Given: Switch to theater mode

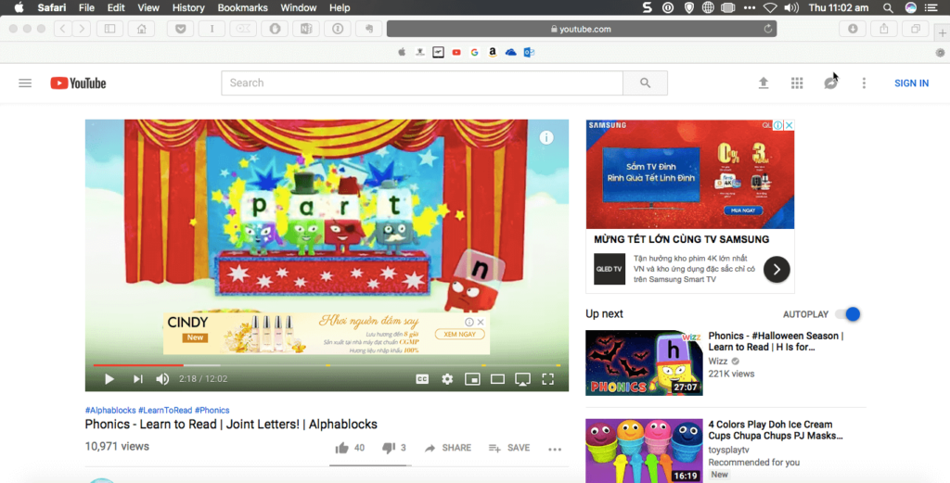Looking at the screenshot, I should [497, 379].
